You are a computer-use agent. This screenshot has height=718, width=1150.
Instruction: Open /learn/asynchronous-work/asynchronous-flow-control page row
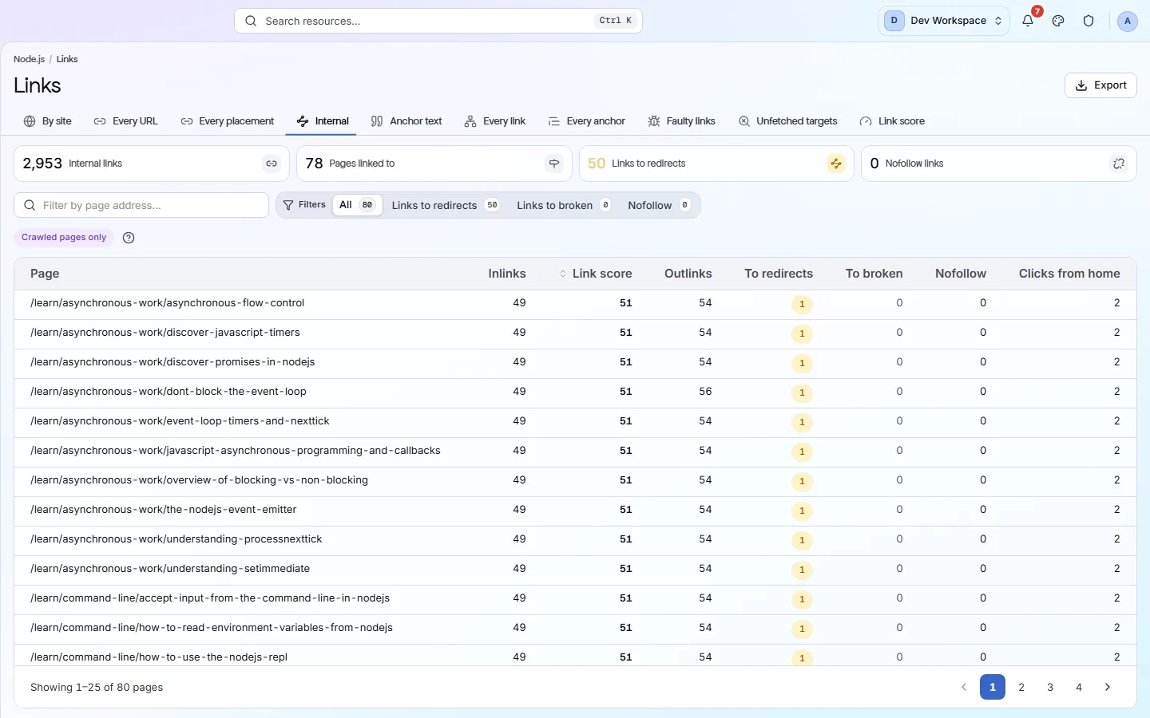[575, 304]
